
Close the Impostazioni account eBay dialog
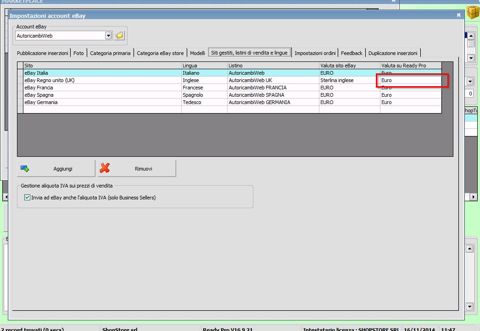[x=458, y=15]
